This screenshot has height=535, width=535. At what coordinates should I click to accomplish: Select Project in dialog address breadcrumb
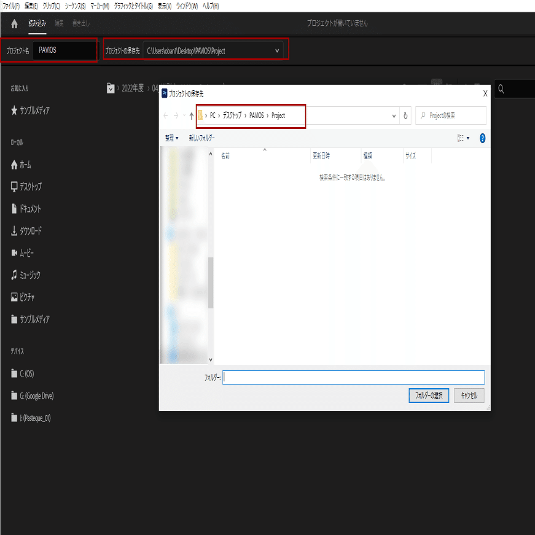(278, 115)
